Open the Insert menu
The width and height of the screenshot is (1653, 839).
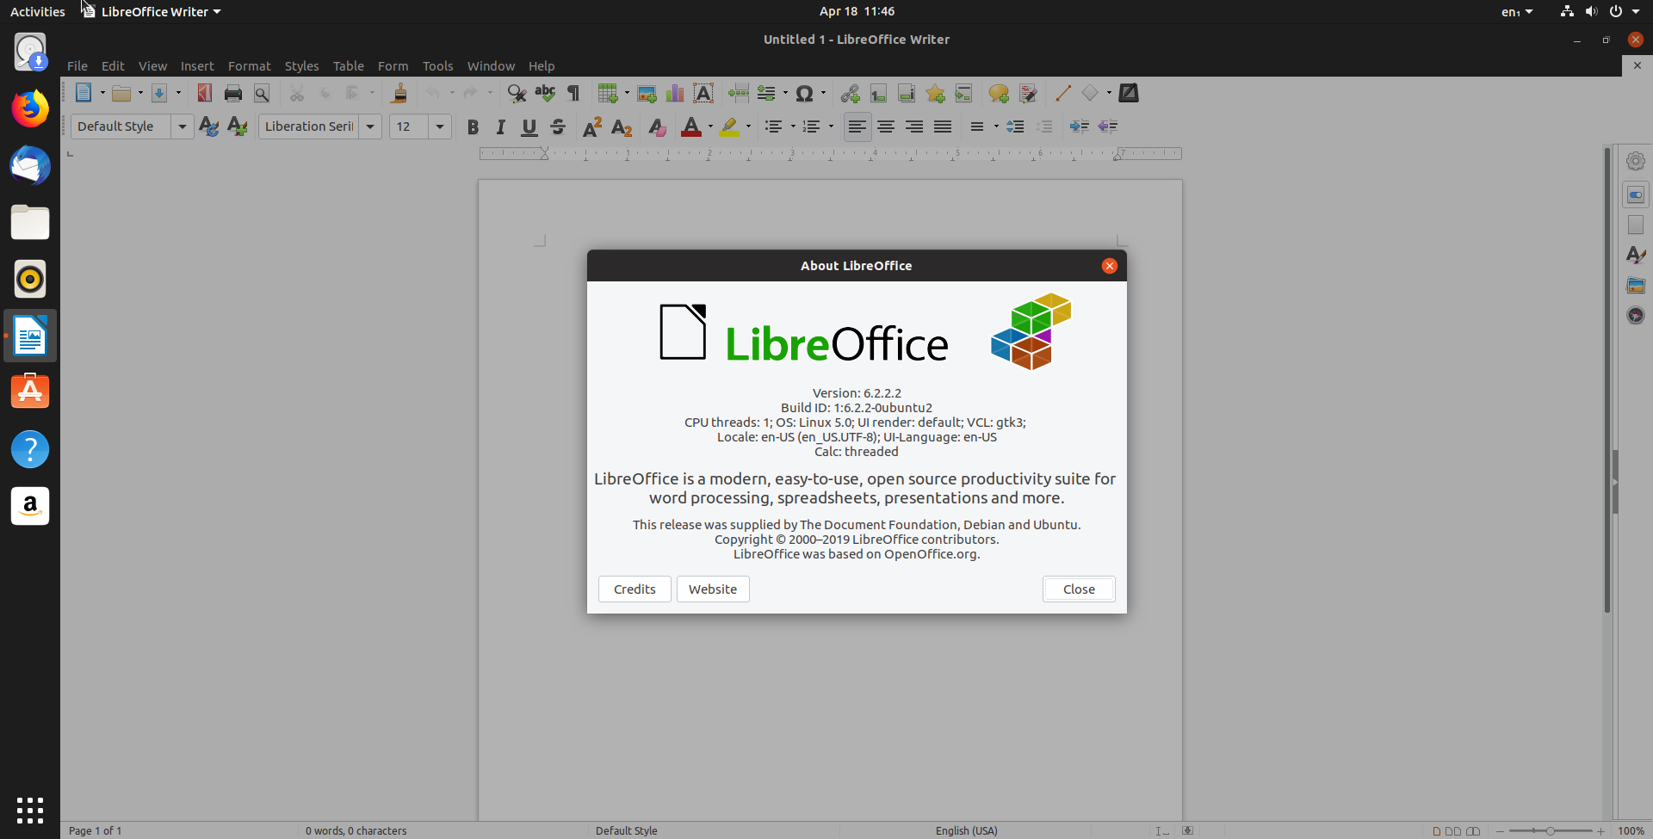(x=197, y=65)
